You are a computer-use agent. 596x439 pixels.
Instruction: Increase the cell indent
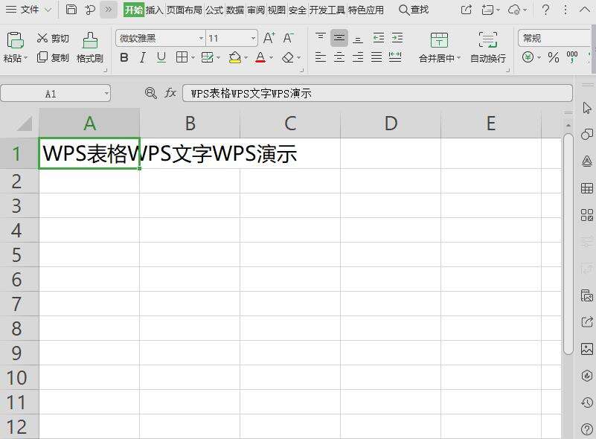pos(397,38)
